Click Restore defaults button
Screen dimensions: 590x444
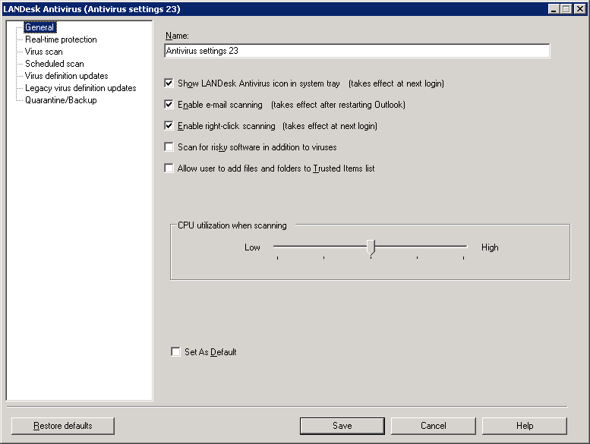tap(63, 426)
